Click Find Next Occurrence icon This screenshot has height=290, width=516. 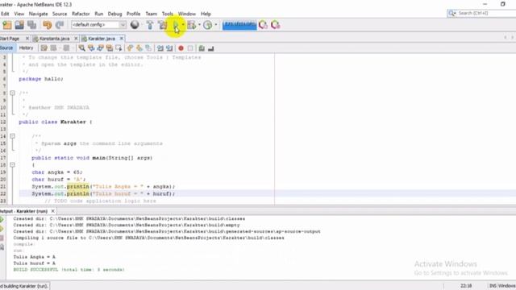(x=100, y=48)
